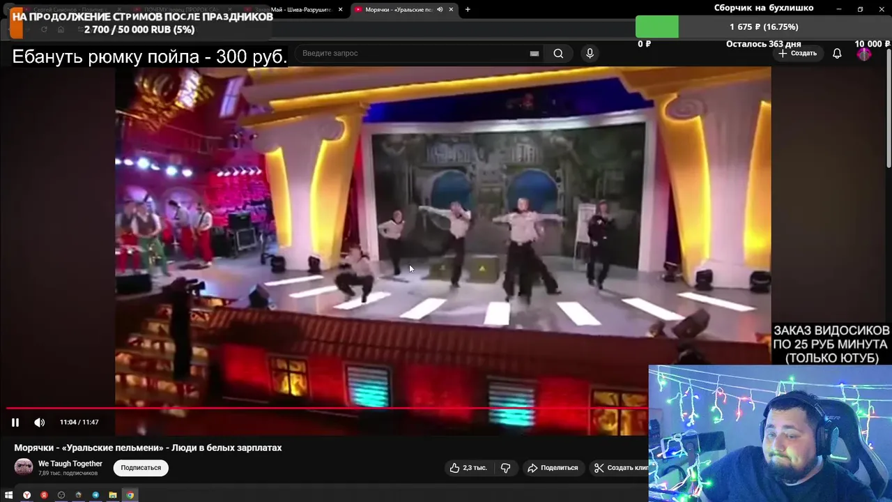Image resolution: width=892 pixels, height=502 pixels.
Task: Open the red Yandex 'Я' taskbar icon
Action: pyautogui.click(x=44, y=495)
